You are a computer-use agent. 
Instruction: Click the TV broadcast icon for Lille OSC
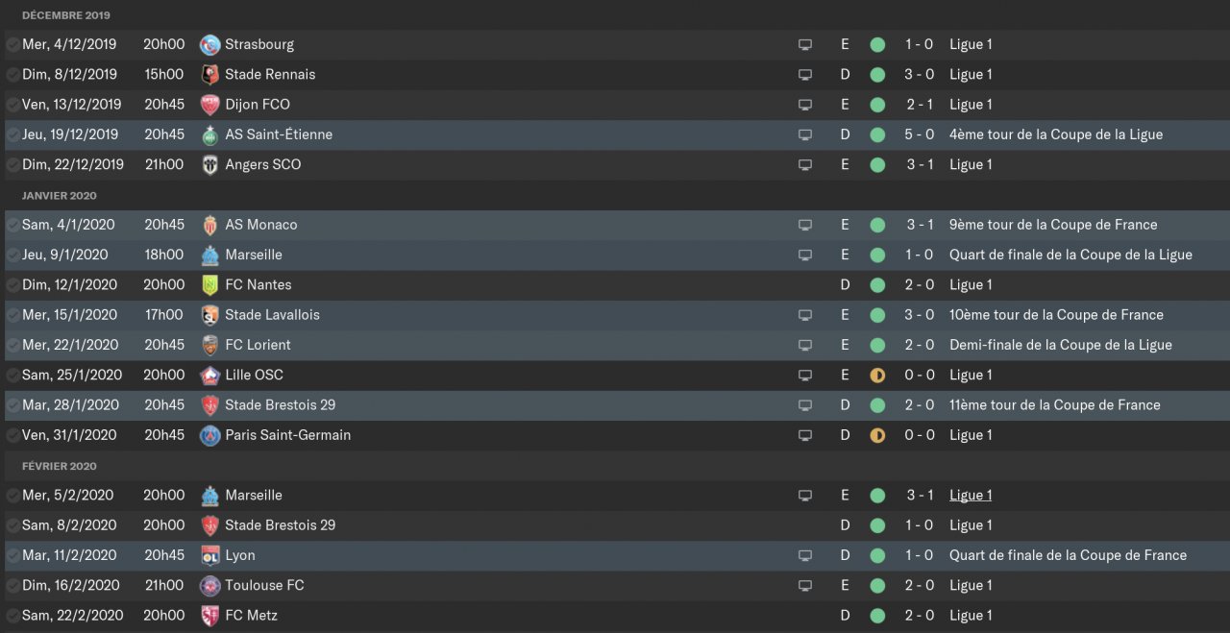coord(805,376)
